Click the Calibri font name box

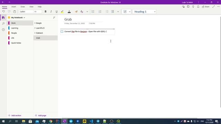tap(26, 11)
